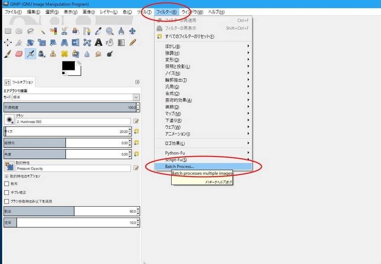
Task: Select the Cage Transform tool
Action: click(87, 43)
